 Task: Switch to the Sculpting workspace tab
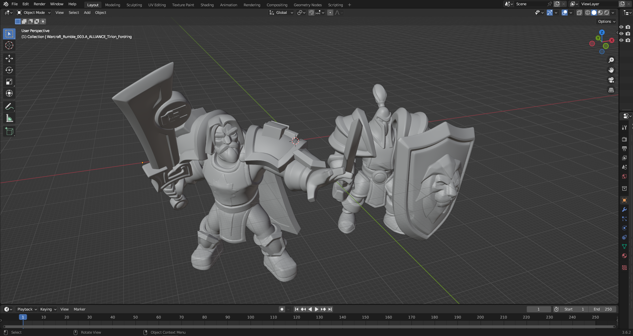coord(134,5)
